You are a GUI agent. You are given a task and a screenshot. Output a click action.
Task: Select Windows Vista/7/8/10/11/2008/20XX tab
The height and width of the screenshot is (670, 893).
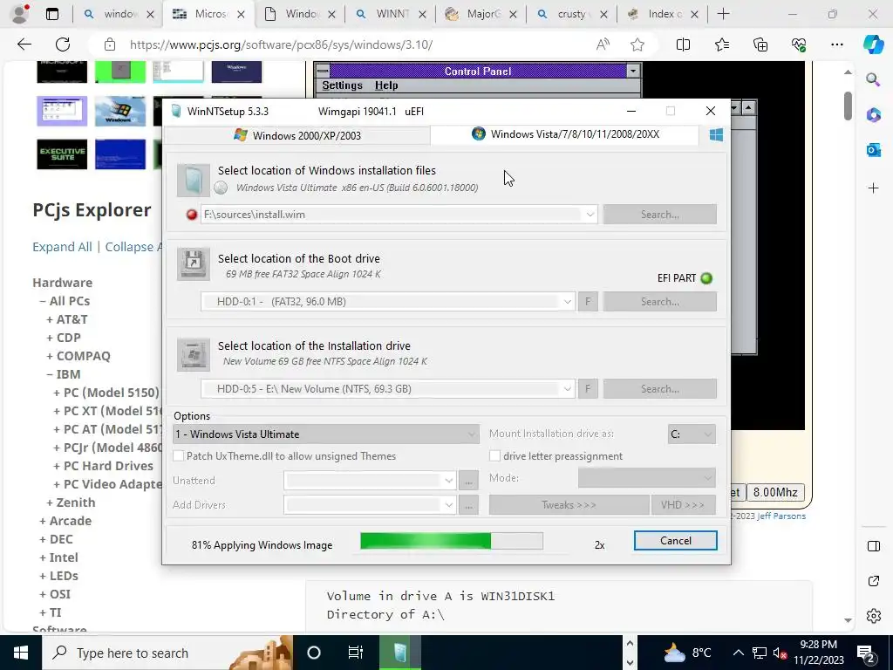pyautogui.click(x=565, y=134)
